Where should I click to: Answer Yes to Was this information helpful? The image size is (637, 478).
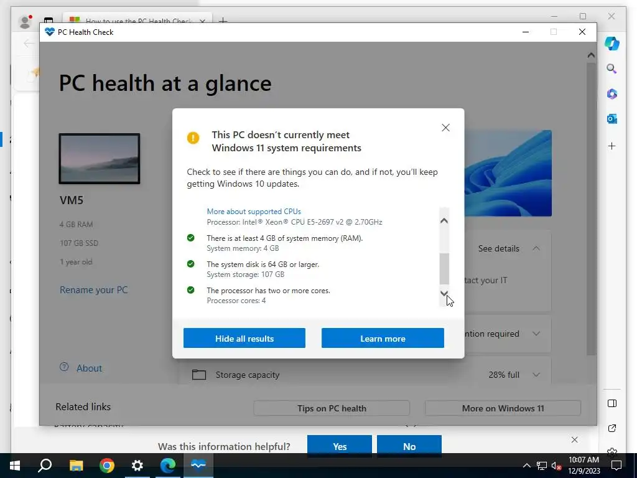coord(340,446)
